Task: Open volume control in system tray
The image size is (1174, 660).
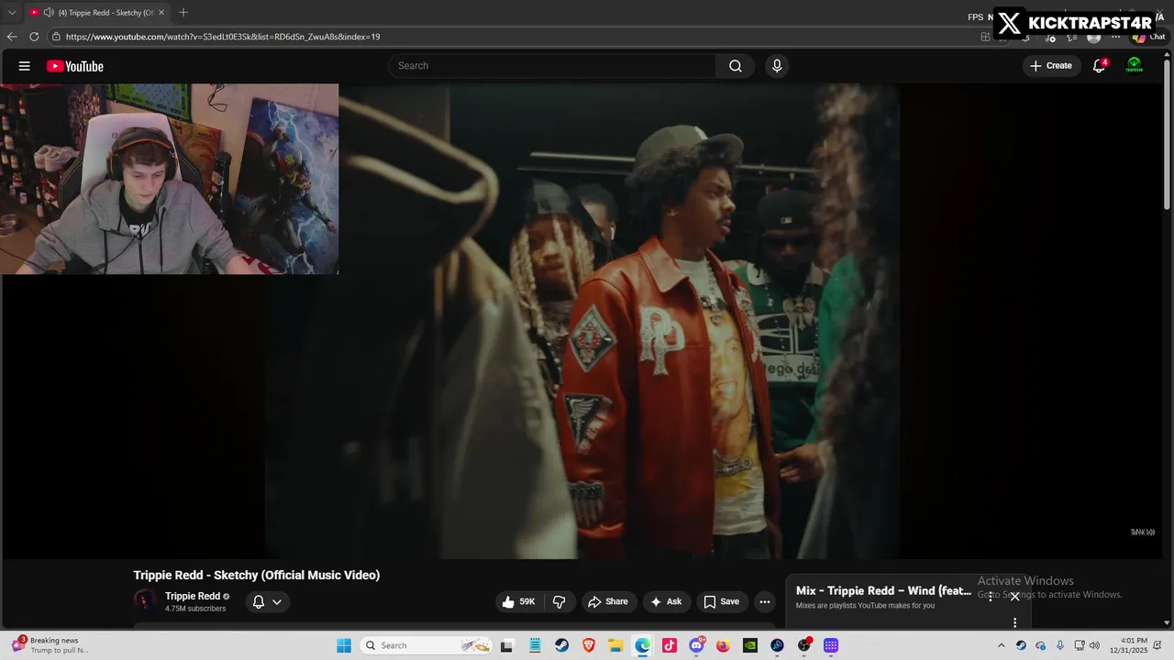Action: point(1094,645)
